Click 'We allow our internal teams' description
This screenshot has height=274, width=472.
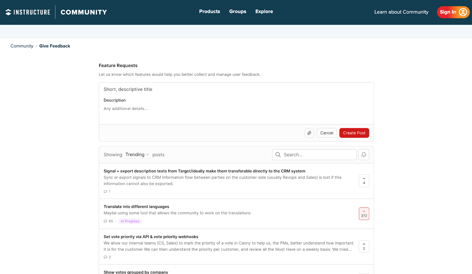click(x=228, y=246)
